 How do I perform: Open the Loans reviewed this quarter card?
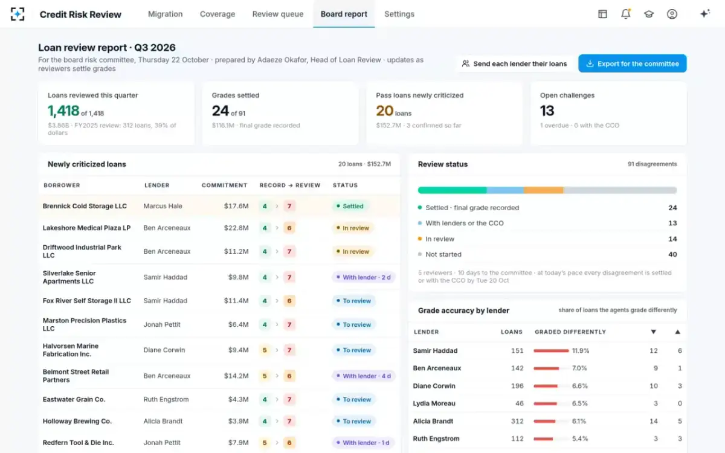point(117,114)
